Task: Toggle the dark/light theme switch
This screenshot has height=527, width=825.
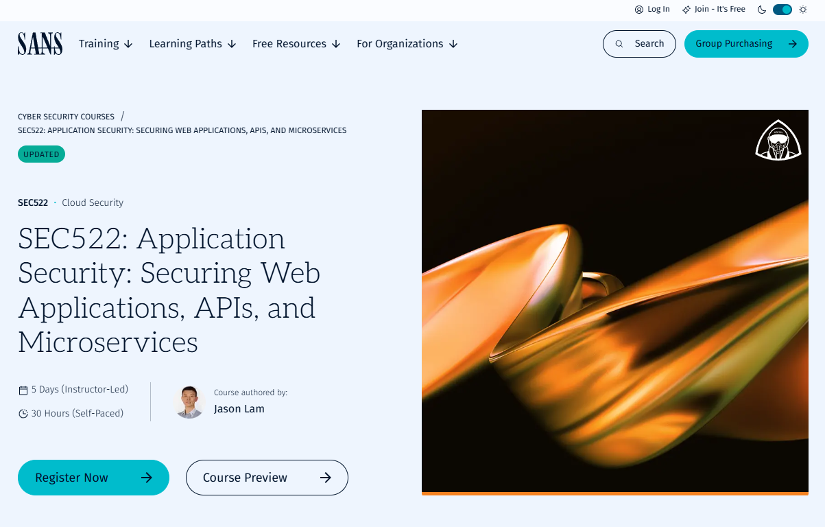Action: 782,10
